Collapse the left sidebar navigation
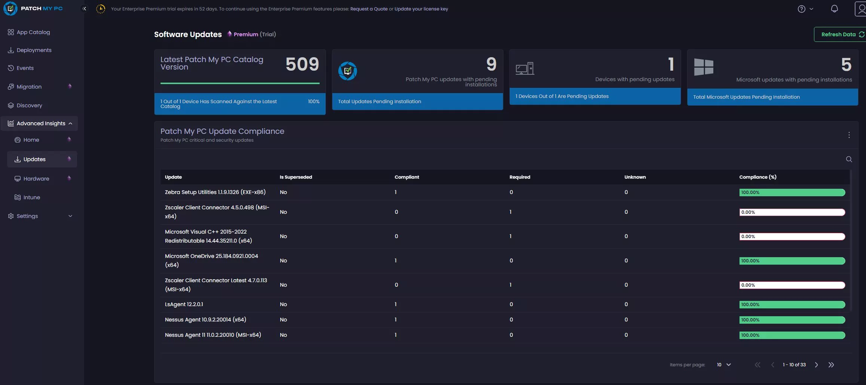Viewport: 866px width, 385px height. [84, 9]
